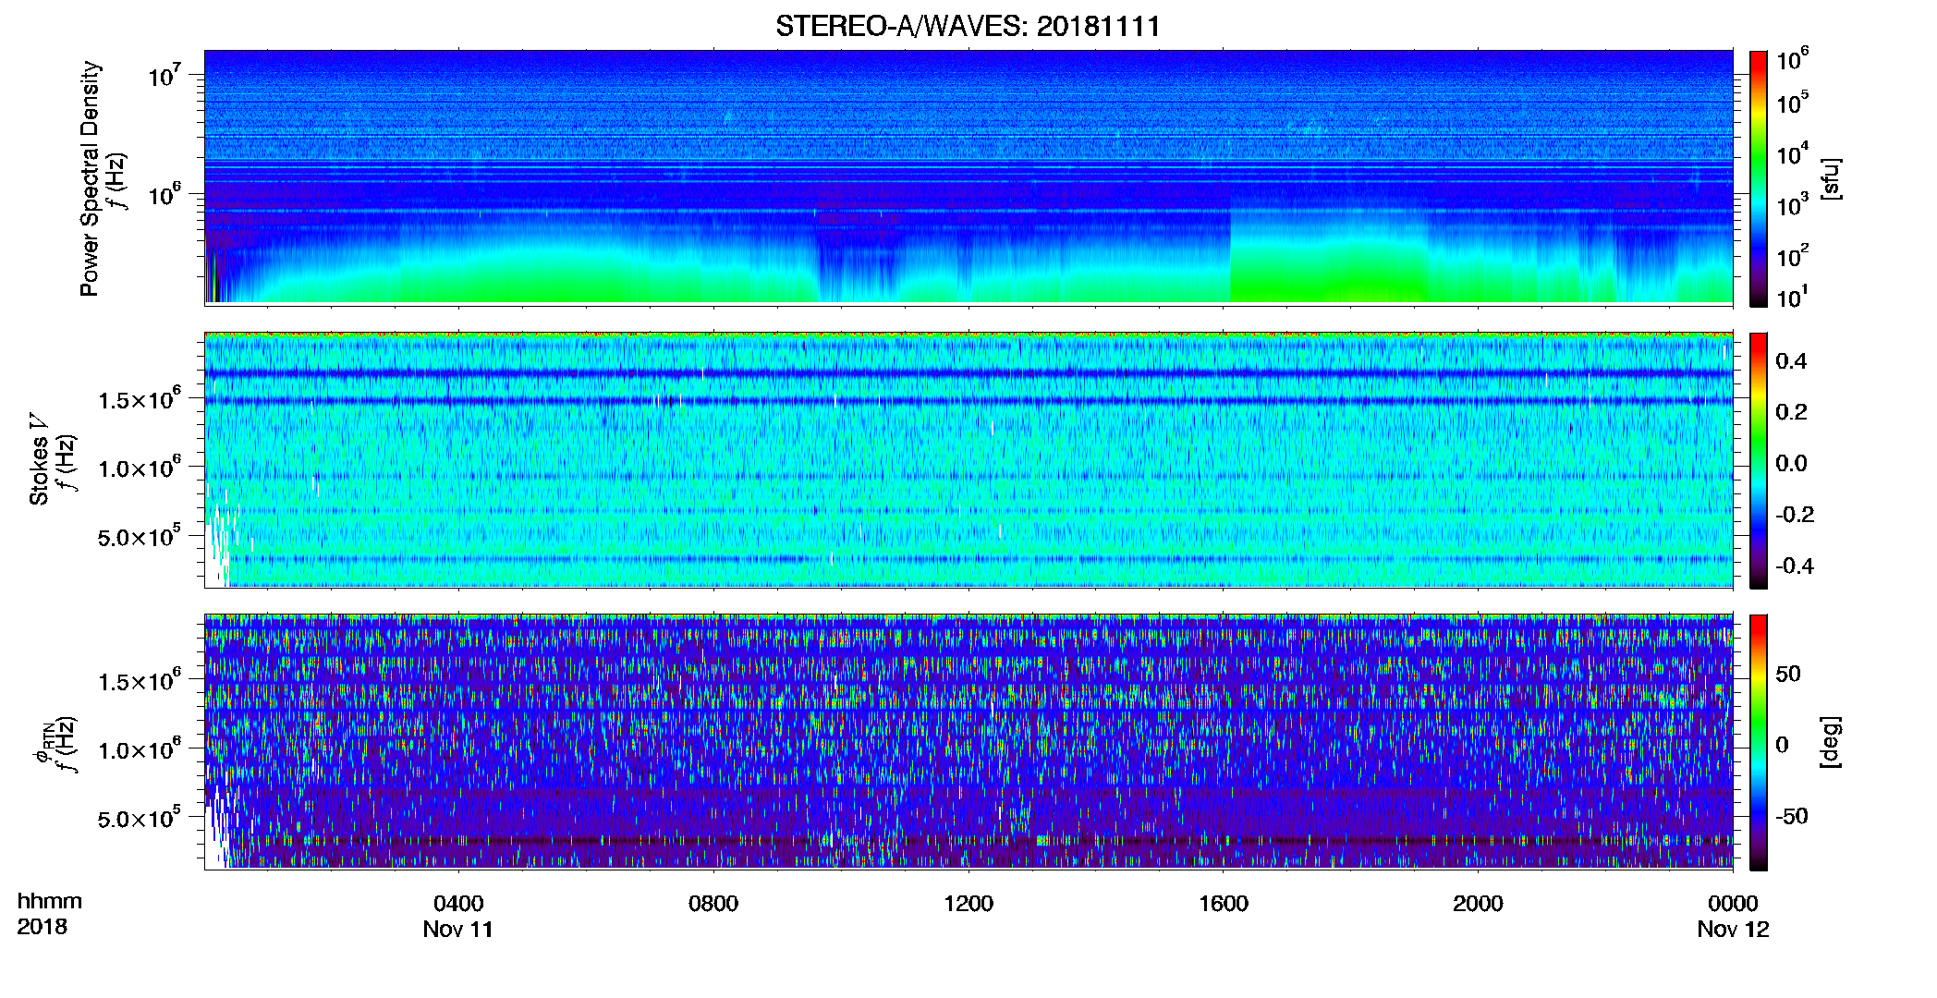Click the Stokes V axis label
Screen dimensions: 1937x998
coord(38,458)
